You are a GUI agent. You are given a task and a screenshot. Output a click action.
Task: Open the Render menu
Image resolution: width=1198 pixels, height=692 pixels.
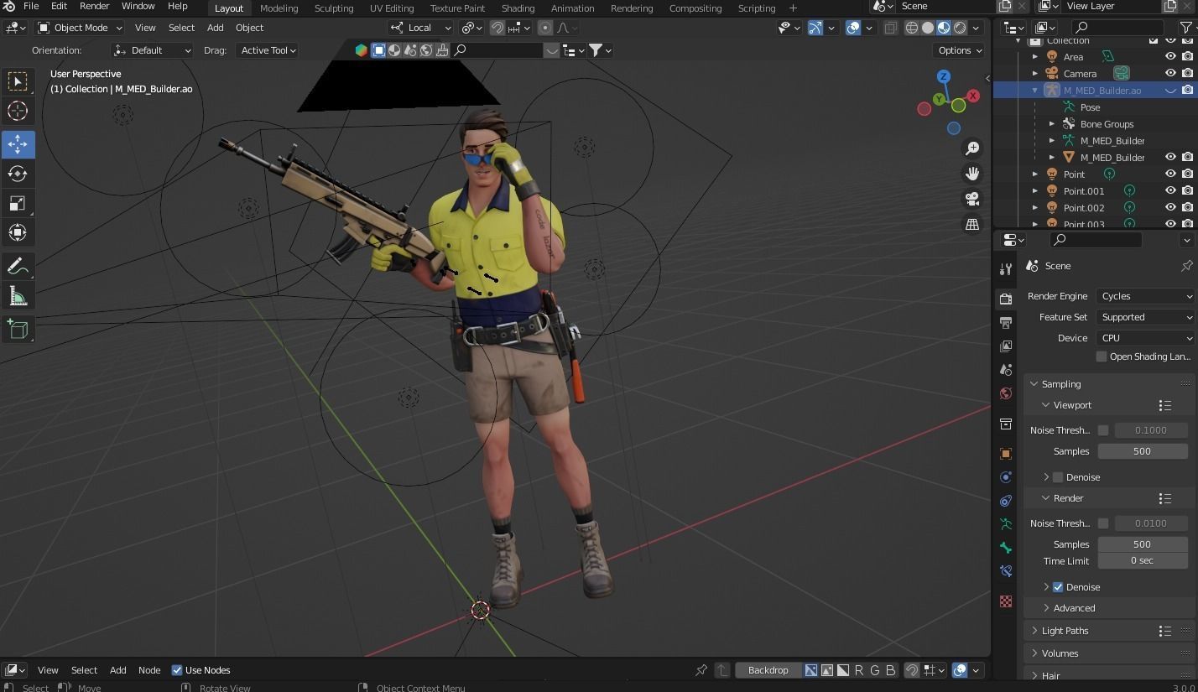(x=94, y=8)
